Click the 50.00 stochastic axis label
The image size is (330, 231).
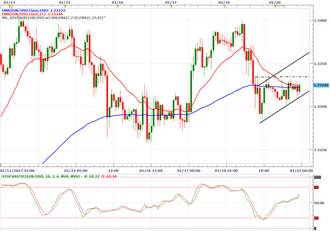(319, 203)
